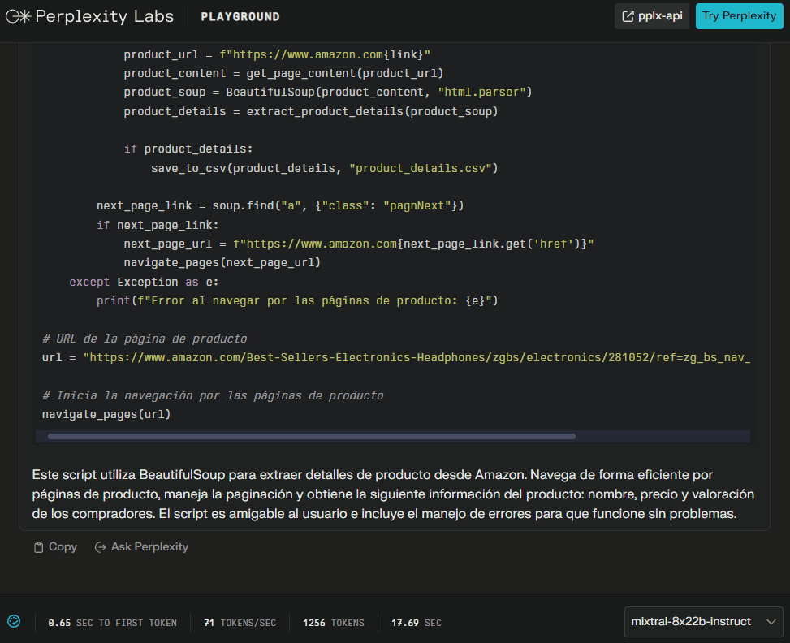Click the Ask Perplexity link
Viewport: 790px width, 643px height.
click(141, 546)
